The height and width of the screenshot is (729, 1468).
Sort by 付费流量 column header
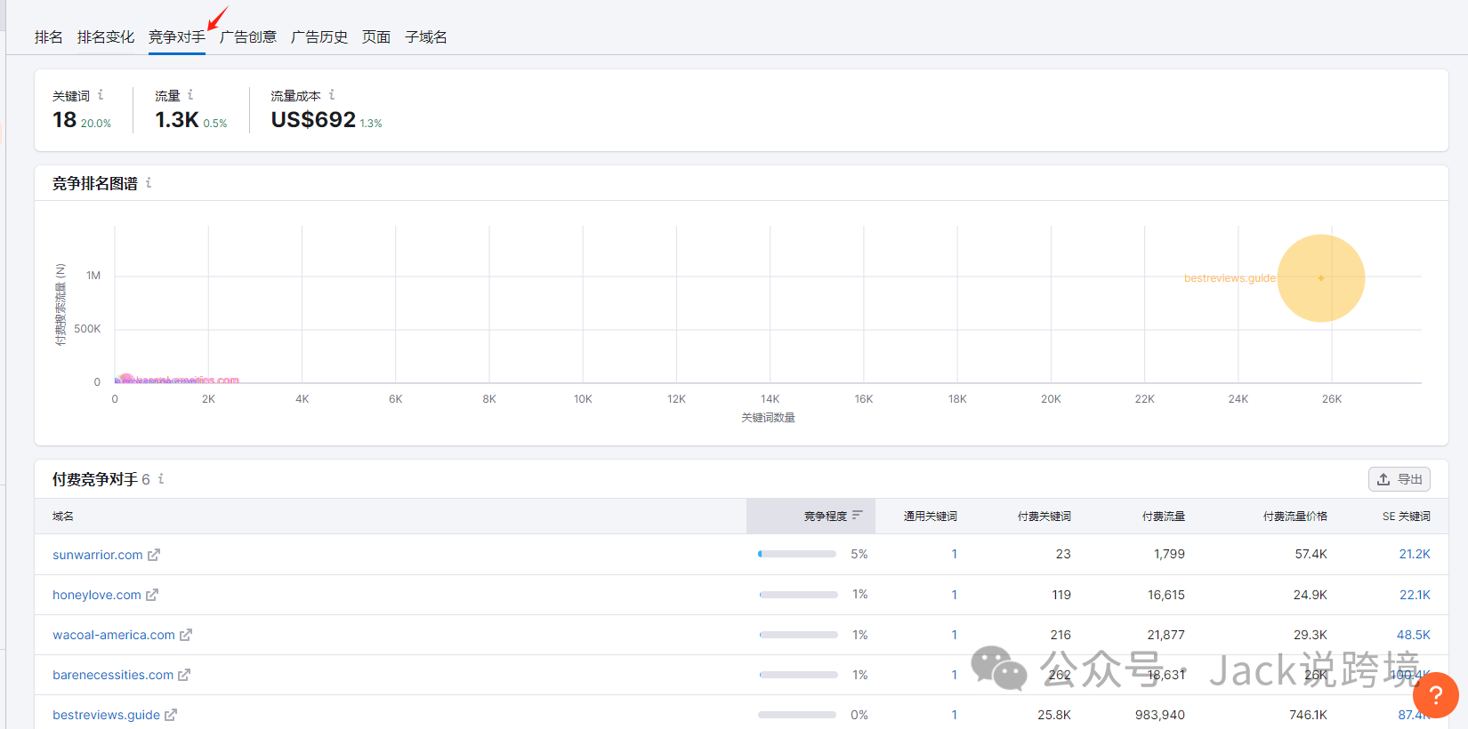pos(1164,516)
